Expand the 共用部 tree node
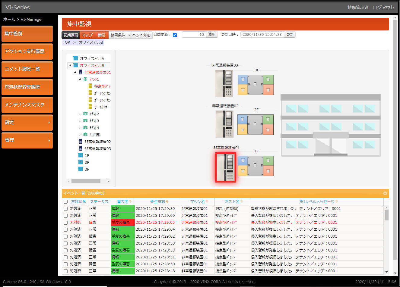 (80, 135)
